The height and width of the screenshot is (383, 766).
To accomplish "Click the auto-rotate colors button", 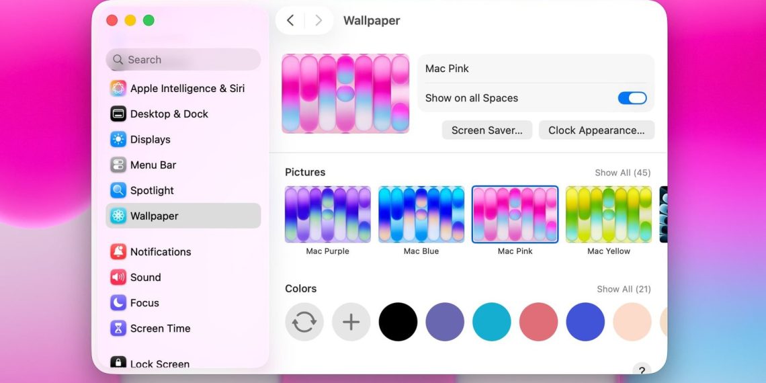I will [304, 322].
